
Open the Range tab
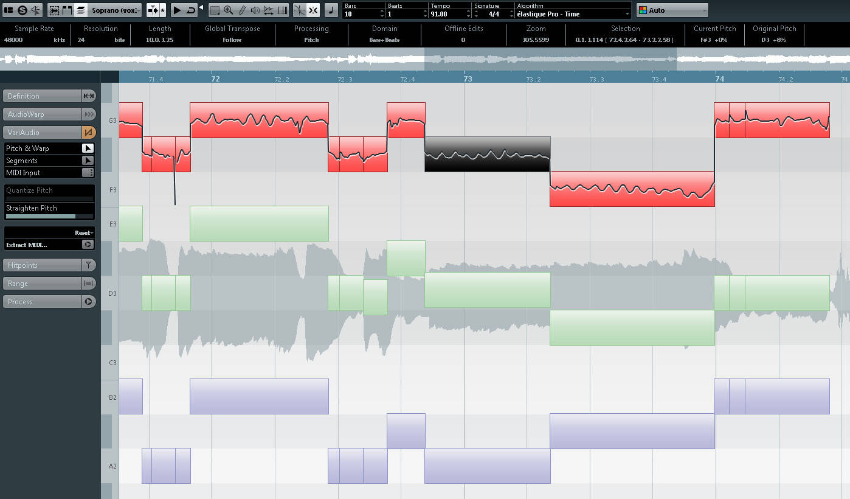pos(43,283)
